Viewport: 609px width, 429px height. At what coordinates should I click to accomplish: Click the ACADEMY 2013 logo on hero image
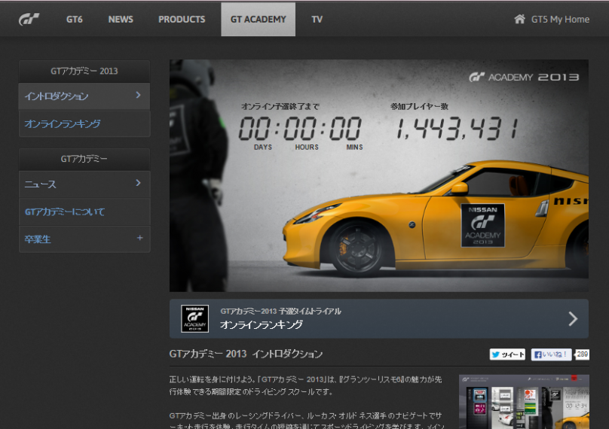pyautogui.click(x=524, y=78)
